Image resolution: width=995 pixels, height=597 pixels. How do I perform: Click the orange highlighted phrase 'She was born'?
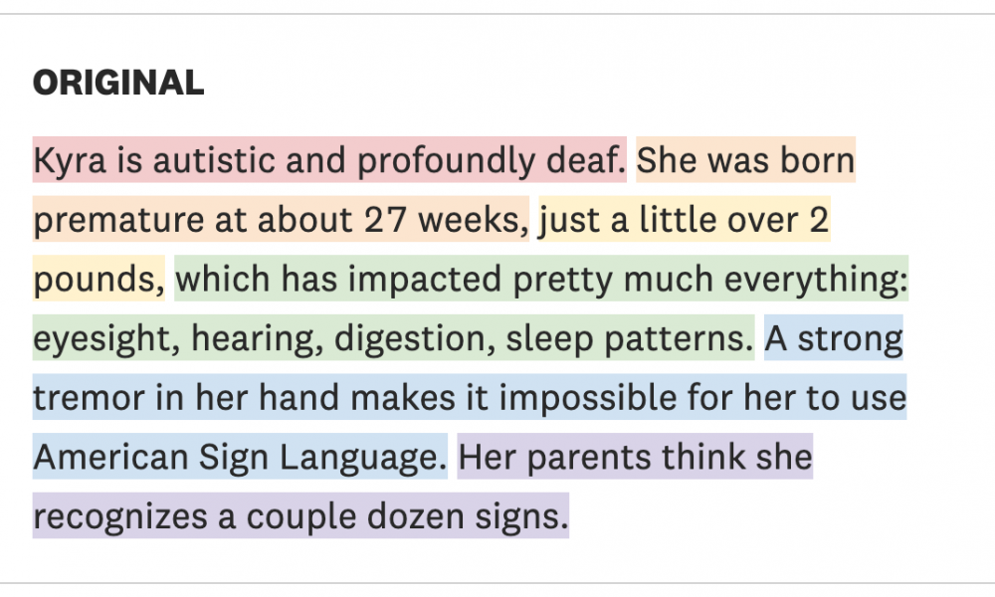coord(745,160)
